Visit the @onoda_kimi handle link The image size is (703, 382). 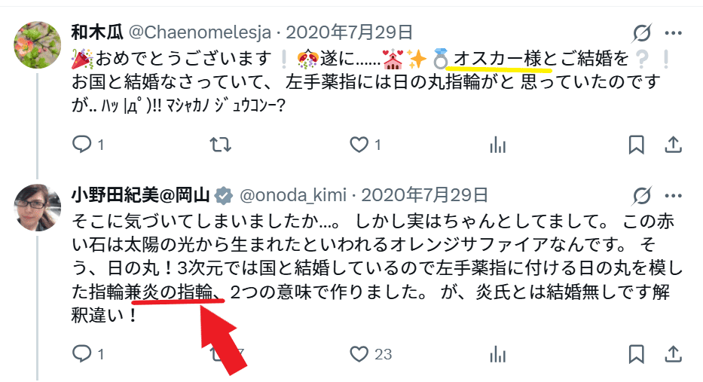tap(293, 195)
